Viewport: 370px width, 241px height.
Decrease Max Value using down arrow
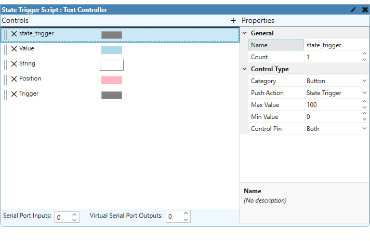coord(364,108)
